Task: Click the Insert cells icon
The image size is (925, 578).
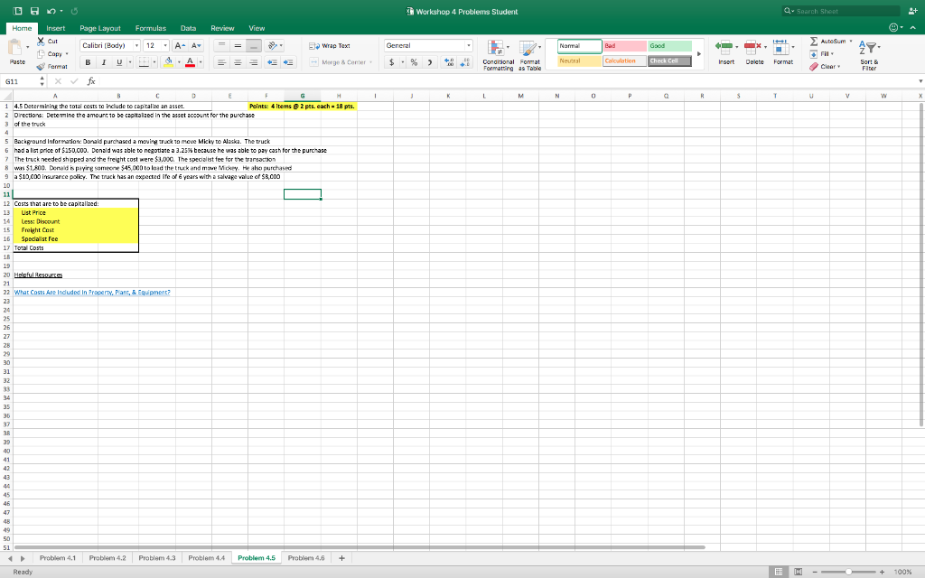Action: [x=724, y=47]
